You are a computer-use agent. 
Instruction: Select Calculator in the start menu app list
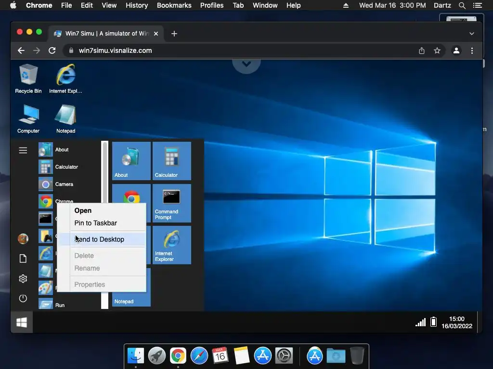tap(69, 167)
